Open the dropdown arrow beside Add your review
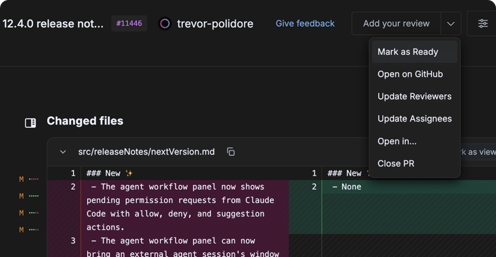The height and width of the screenshot is (257, 496). pyautogui.click(x=451, y=23)
